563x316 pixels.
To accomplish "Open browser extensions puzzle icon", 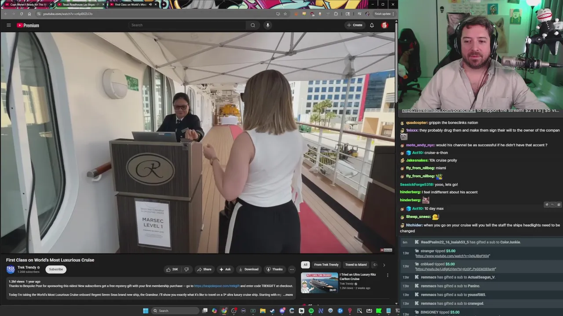I will pyautogui.click(x=336, y=14).
